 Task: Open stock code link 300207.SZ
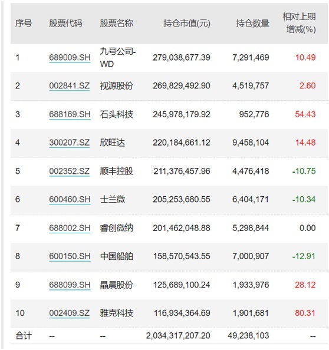click(69, 143)
